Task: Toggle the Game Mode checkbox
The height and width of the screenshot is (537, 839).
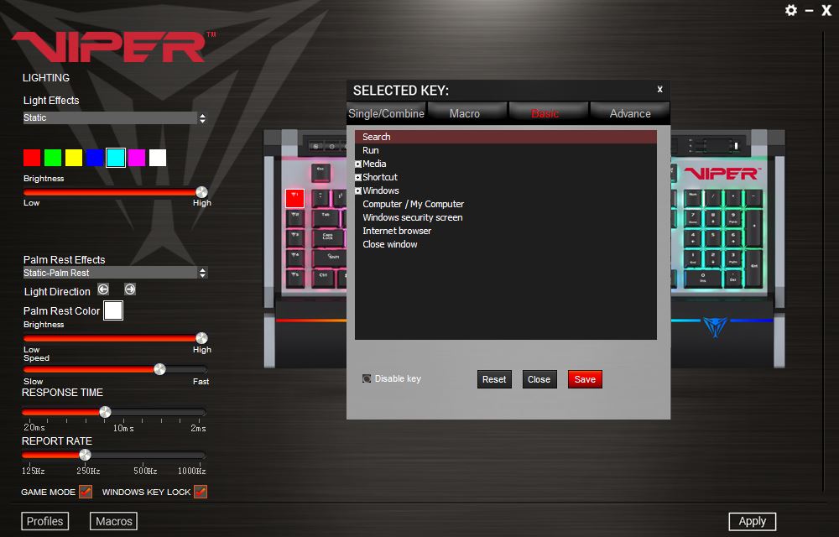Action: (x=85, y=492)
